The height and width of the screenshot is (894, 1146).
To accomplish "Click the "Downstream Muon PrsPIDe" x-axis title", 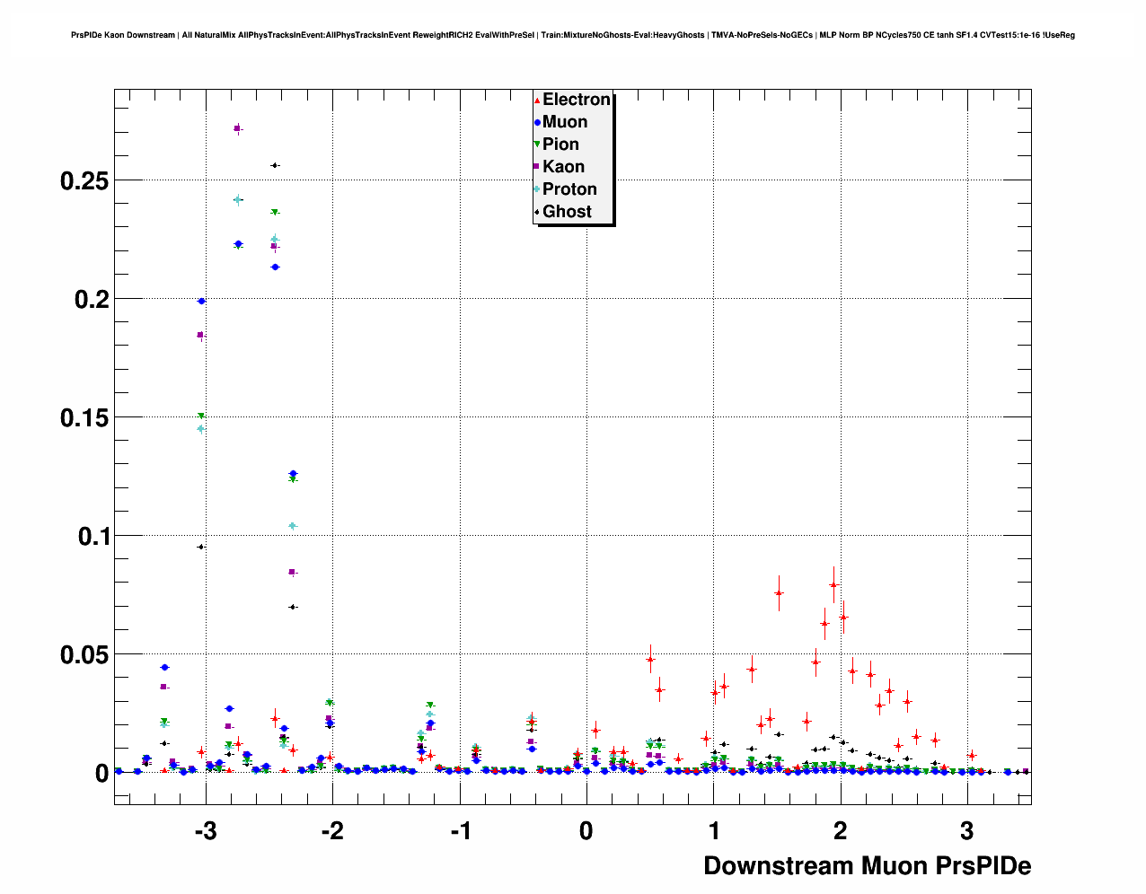I will (x=867, y=865).
